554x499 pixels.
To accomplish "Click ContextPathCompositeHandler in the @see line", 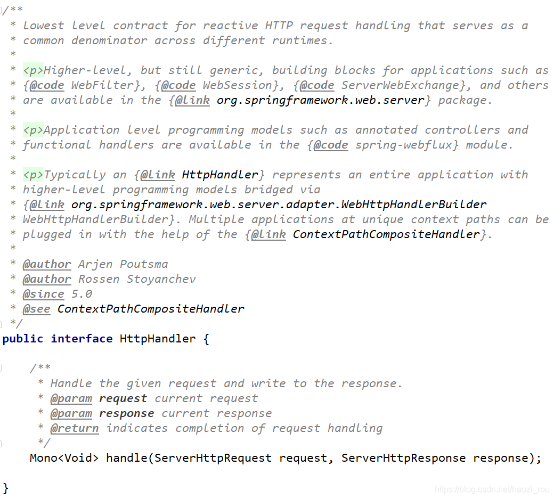I will tap(151, 309).
